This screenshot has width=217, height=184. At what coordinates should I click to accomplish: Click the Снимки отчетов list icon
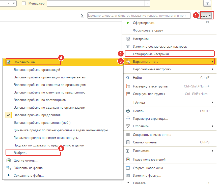pyautogui.click(x=128, y=142)
